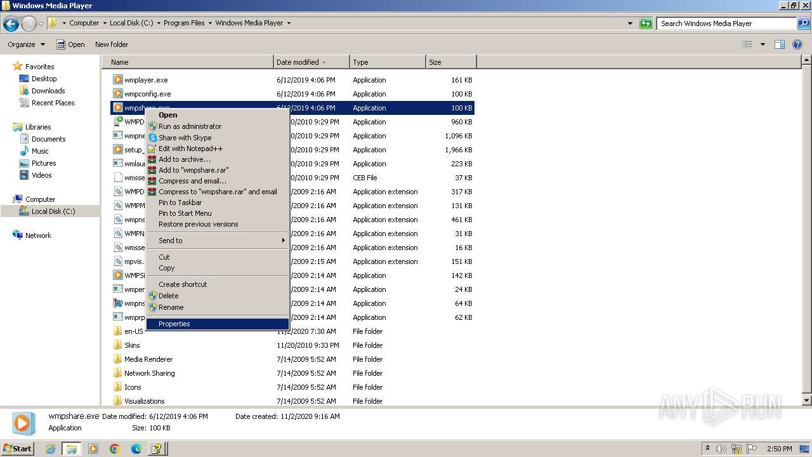Choose Create shortcut
812x457 pixels.
pos(218,284)
